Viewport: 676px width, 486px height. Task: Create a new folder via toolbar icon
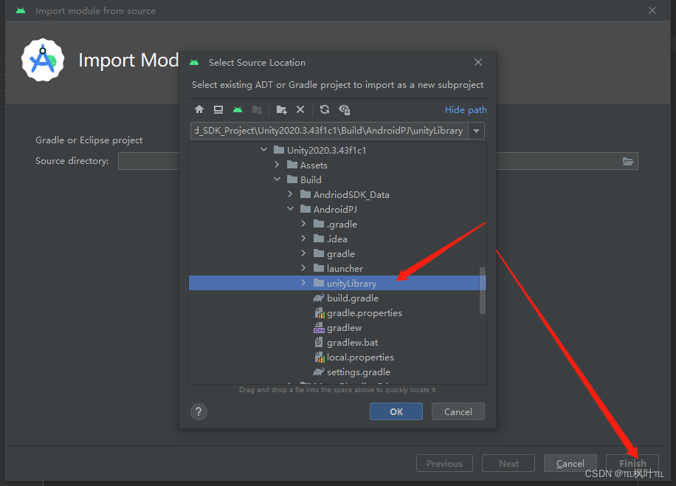coord(281,109)
